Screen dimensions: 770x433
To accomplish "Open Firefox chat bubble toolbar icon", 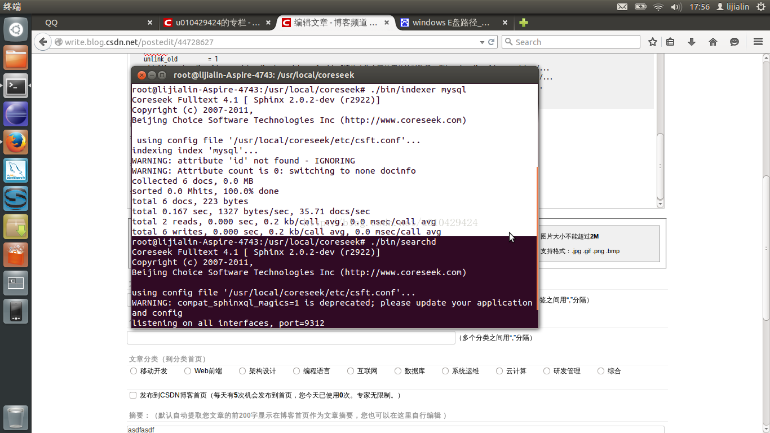I will click(734, 42).
